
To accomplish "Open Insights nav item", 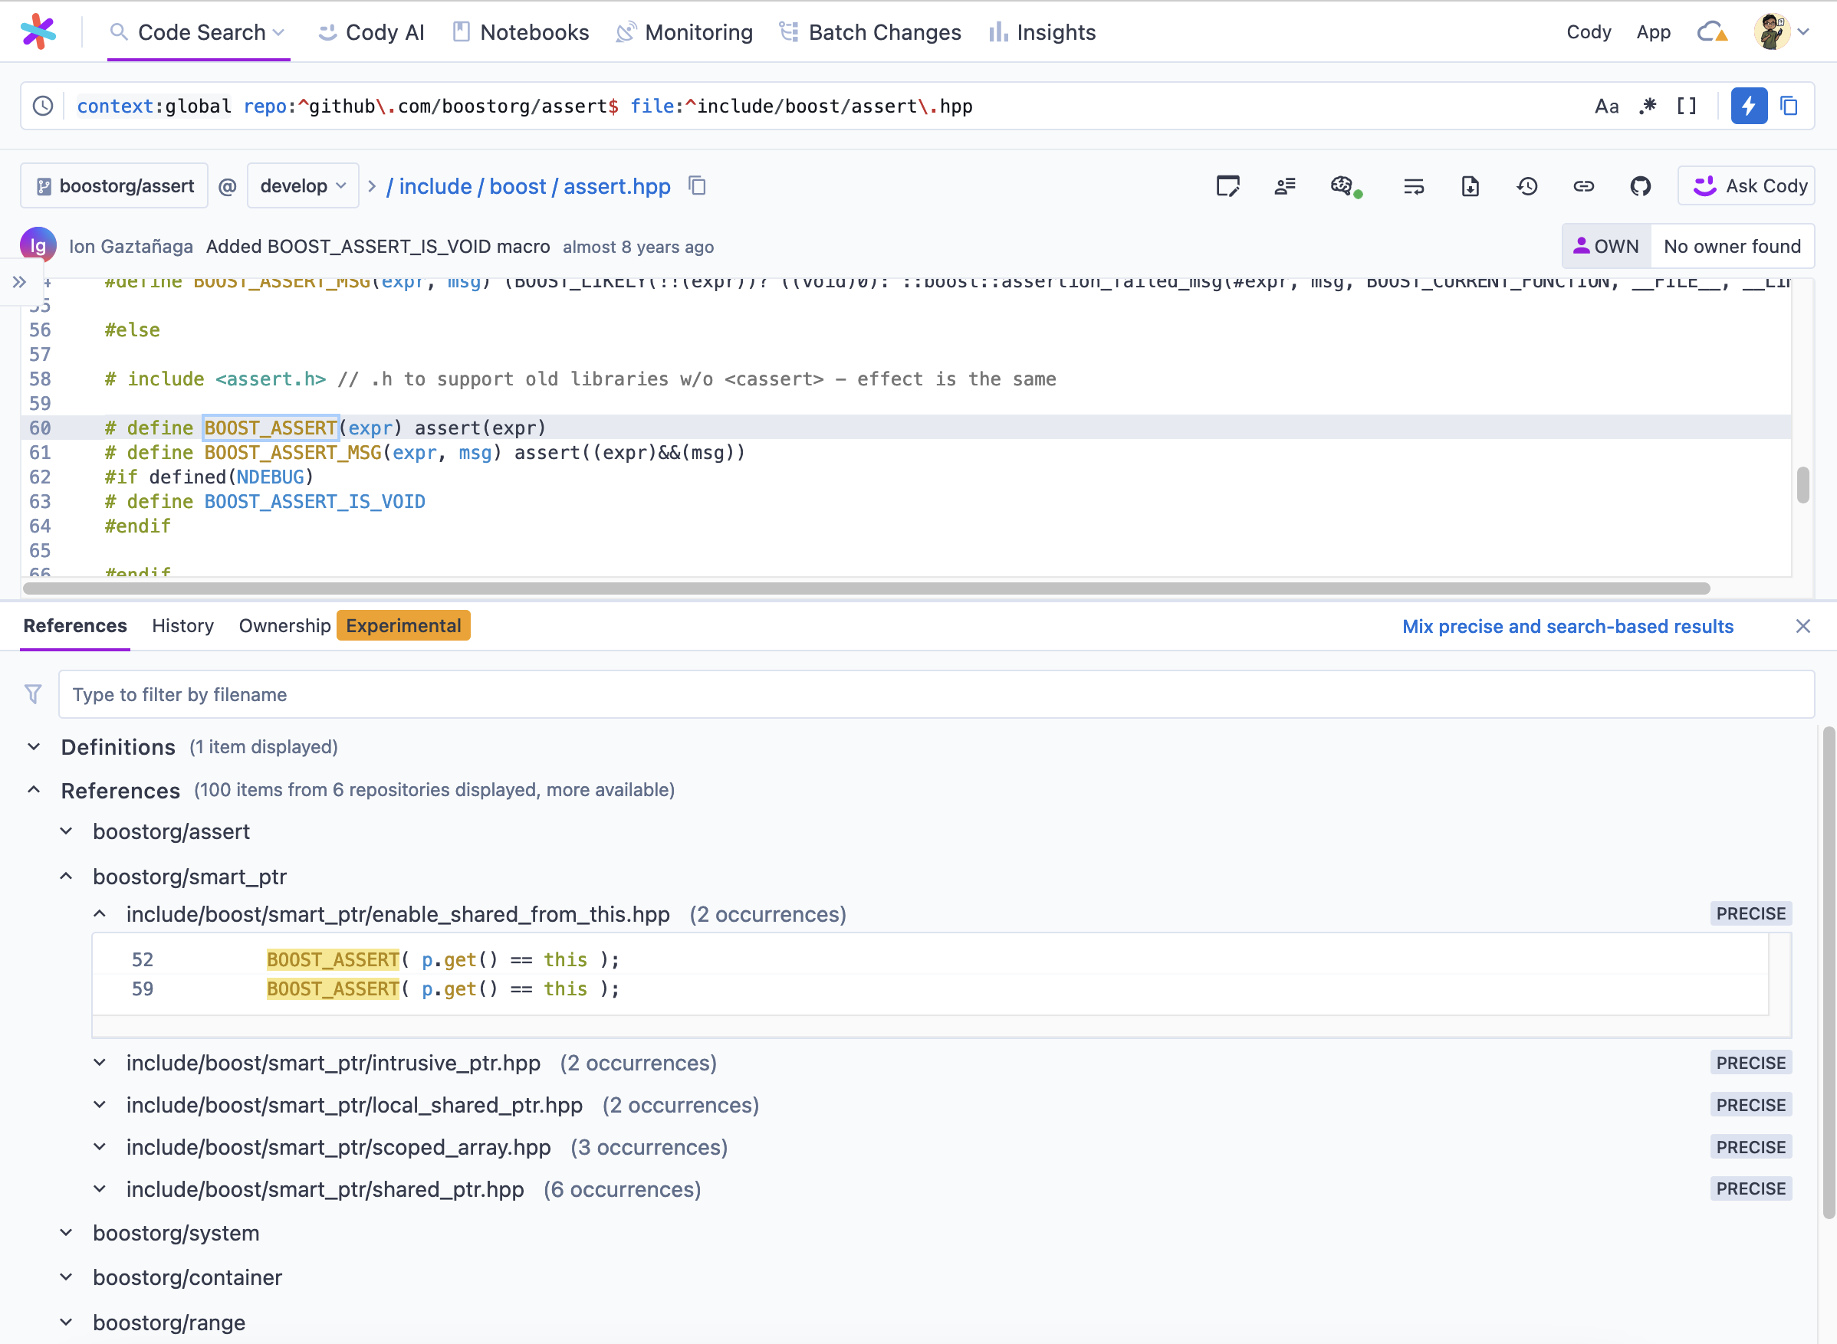I will (1042, 31).
